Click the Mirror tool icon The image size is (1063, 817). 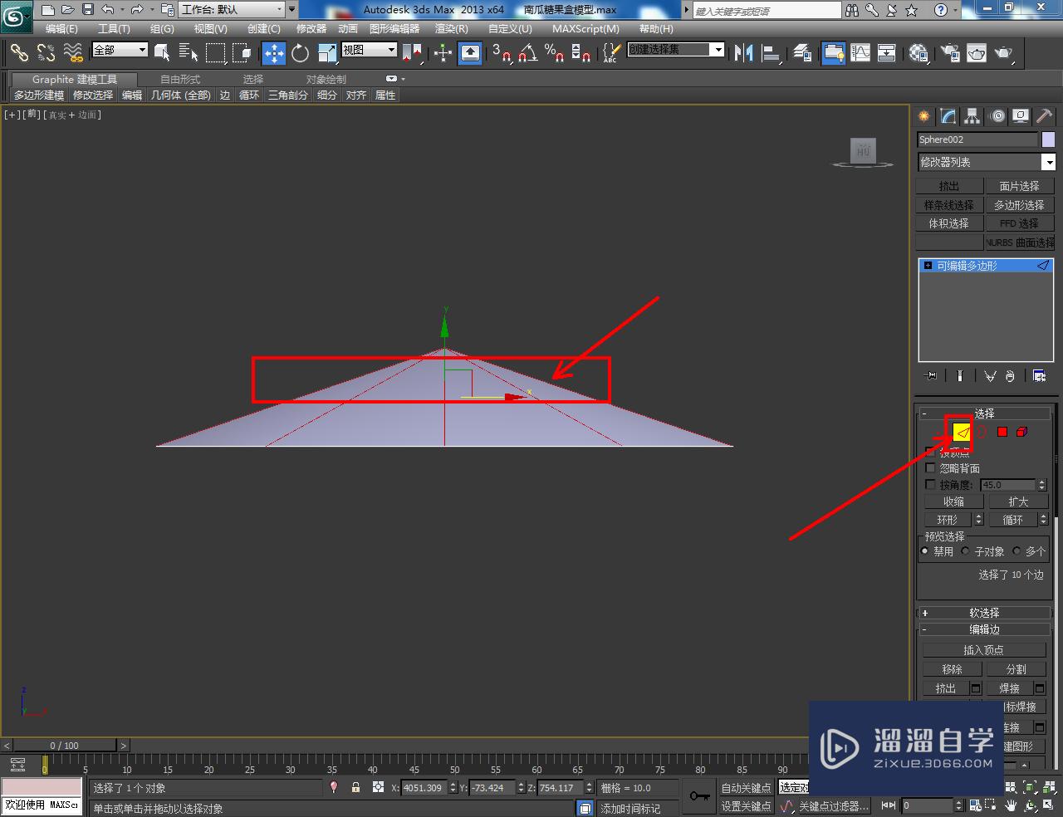pyautogui.click(x=743, y=53)
